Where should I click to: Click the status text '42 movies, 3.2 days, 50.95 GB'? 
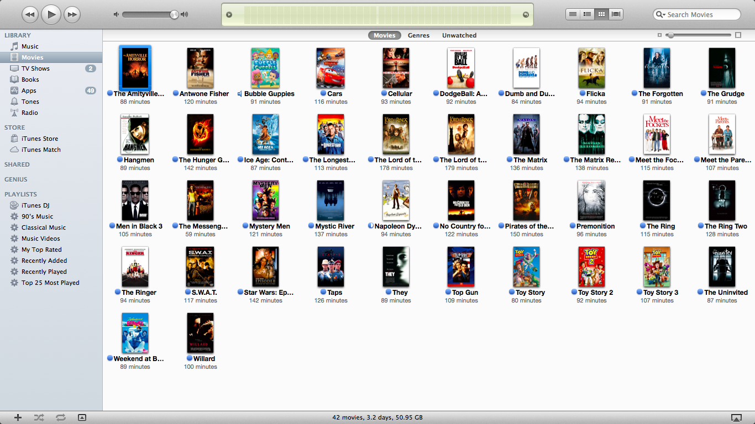tap(377, 417)
